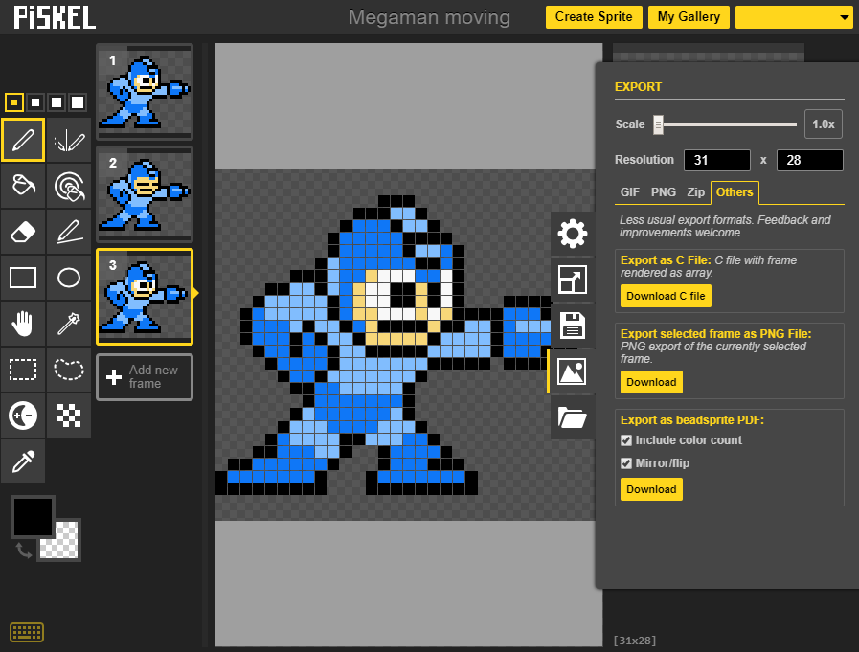Screen dimensions: 859x652
Task: Open the Export image panel icon
Action: coord(572,372)
